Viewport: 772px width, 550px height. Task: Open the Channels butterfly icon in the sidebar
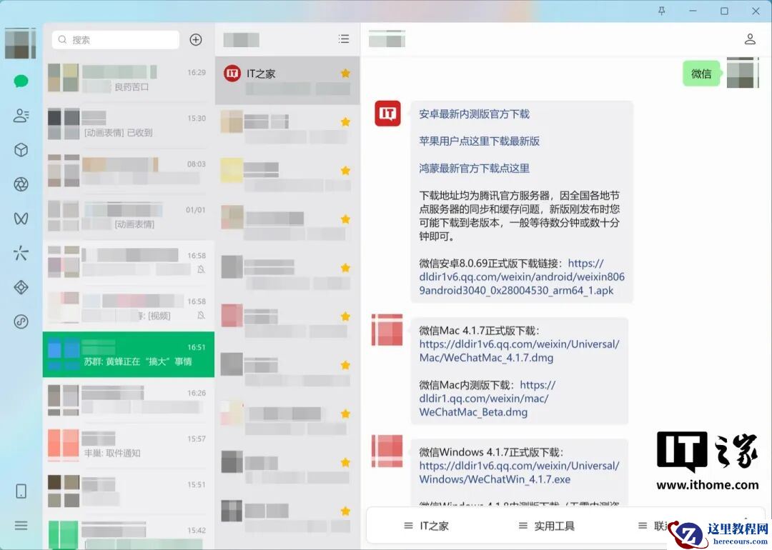pyautogui.click(x=21, y=219)
